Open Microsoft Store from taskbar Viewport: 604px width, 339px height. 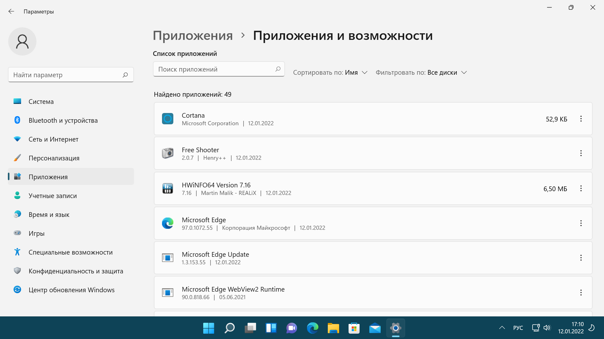354,328
